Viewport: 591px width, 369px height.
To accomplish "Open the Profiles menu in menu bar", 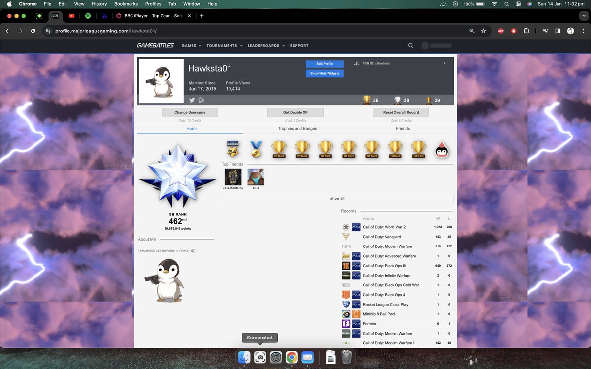I will [153, 4].
